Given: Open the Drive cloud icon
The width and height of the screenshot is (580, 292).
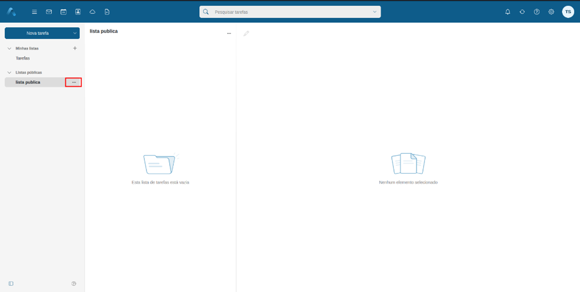Looking at the screenshot, I should [92, 12].
